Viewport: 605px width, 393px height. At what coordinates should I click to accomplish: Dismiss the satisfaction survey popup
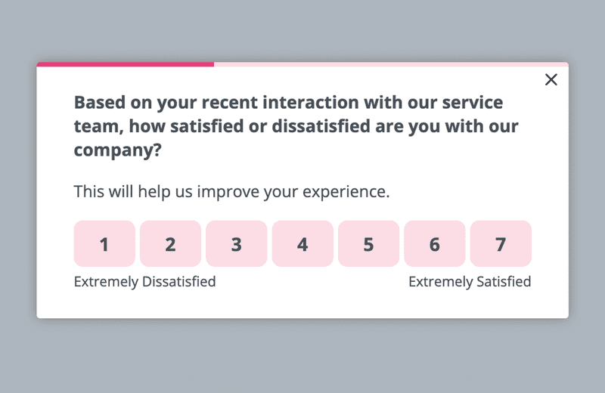pyautogui.click(x=551, y=80)
